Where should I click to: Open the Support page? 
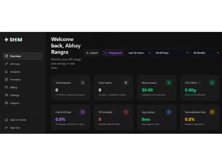pyautogui.click(x=23, y=103)
